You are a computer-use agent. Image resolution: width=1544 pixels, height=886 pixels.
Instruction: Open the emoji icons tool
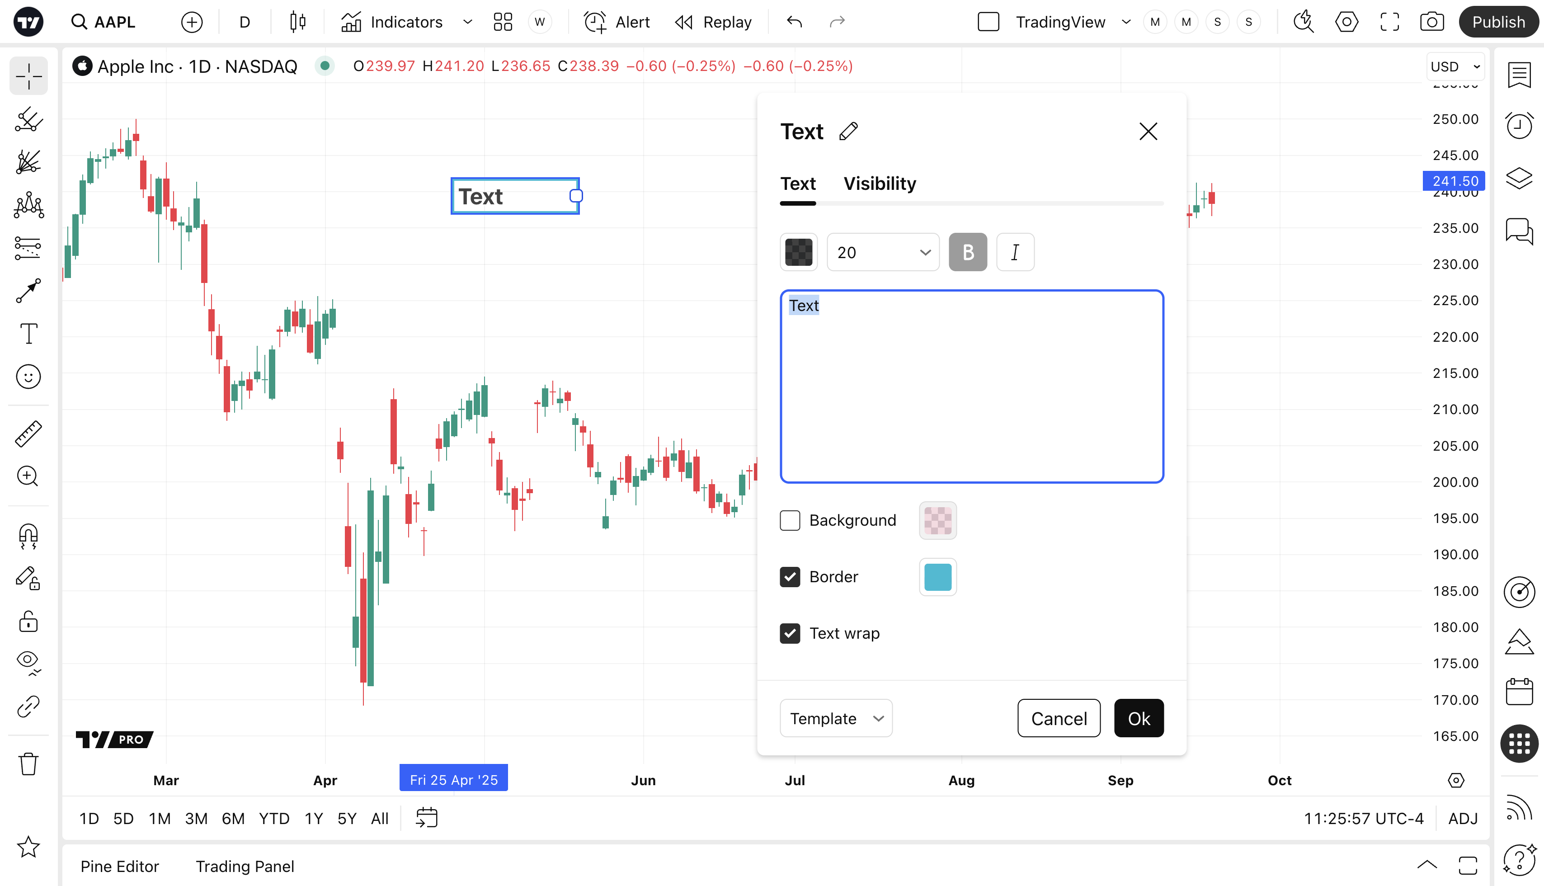pos(28,377)
